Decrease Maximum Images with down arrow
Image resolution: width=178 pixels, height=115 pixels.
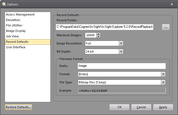pyautogui.click(x=99, y=37)
